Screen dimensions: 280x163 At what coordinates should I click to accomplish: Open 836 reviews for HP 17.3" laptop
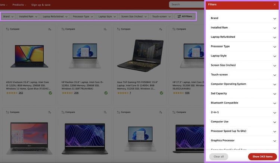(x=187, y=93)
